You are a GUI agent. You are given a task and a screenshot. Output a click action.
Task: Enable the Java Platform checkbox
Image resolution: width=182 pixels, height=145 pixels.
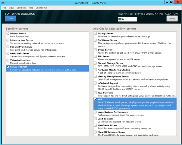(95, 93)
